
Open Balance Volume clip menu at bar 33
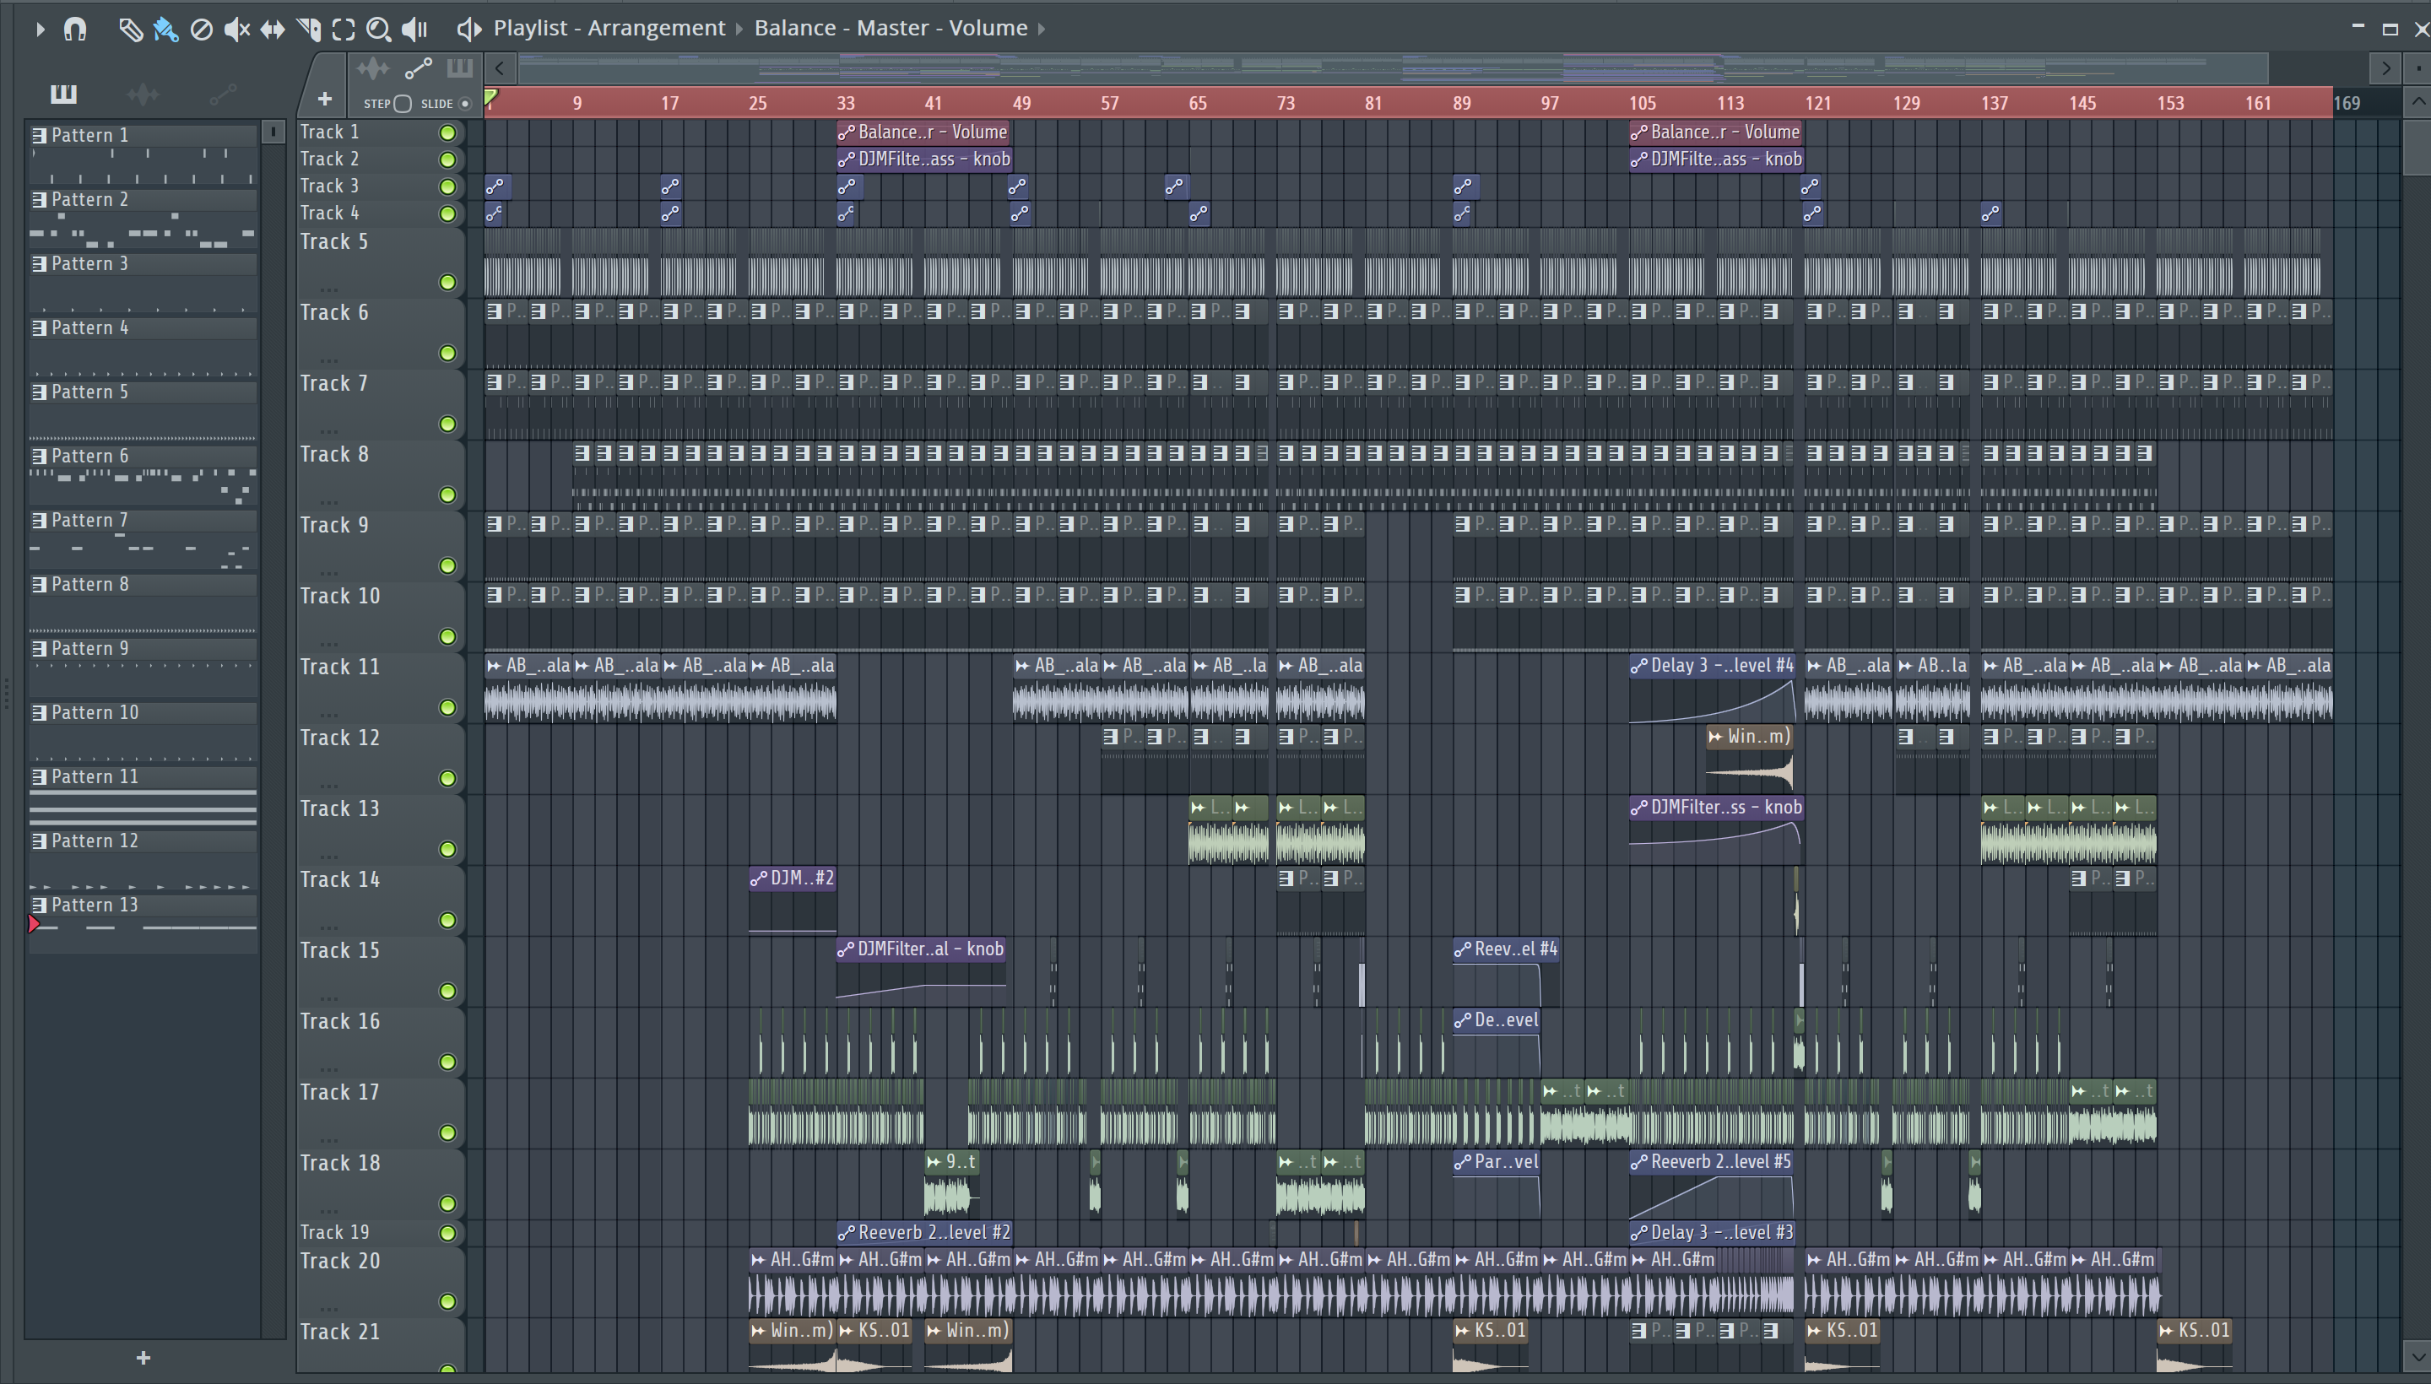tap(846, 133)
